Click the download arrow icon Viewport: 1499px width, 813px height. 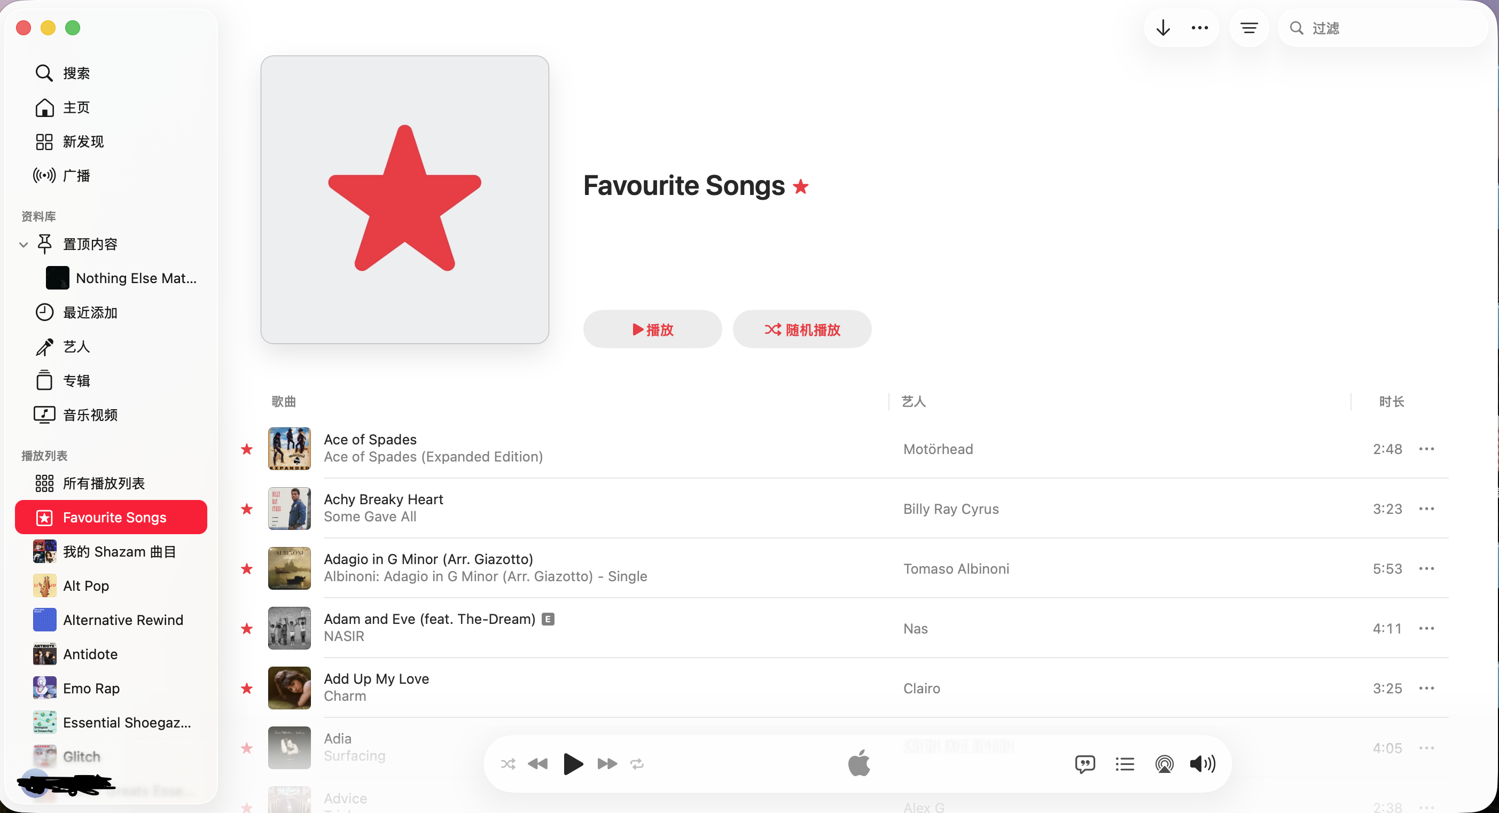(1162, 28)
